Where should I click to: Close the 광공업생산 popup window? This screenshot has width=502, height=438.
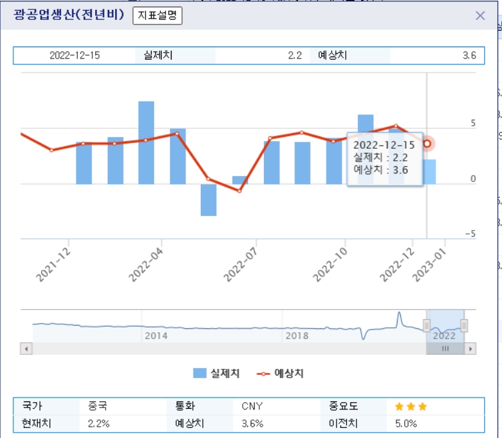480,15
